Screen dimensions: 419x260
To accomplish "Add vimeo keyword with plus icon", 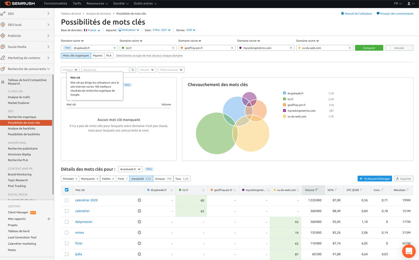I will coord(139,232).
